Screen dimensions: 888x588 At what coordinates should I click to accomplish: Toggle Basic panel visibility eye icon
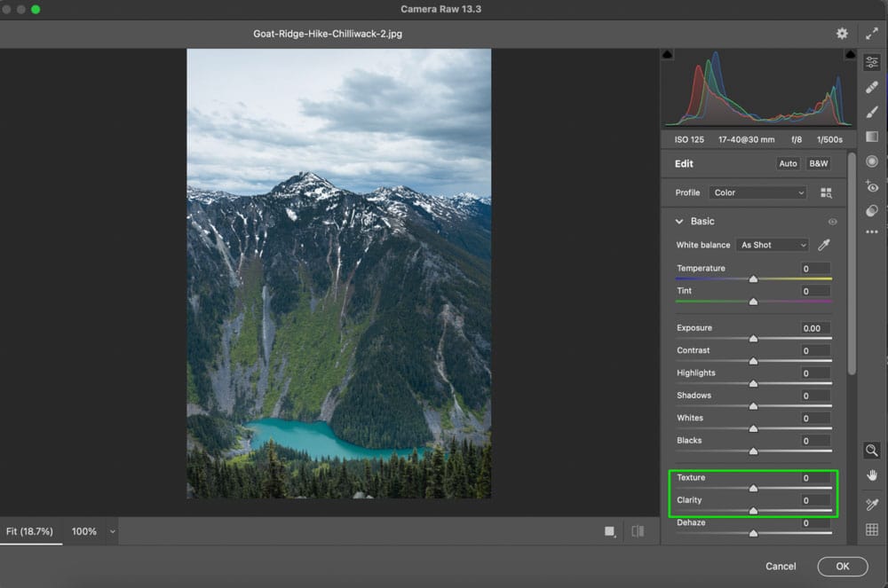[x=832, y=222]
